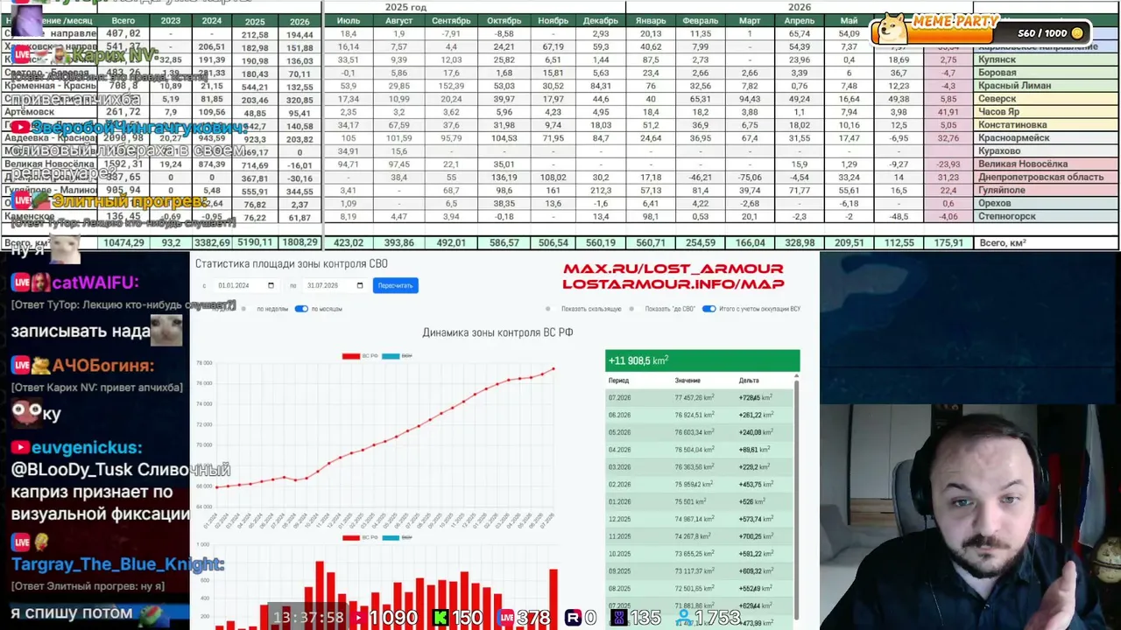This screenshot has width=1121, height=630.
Task: Click LIVE badge beside Элитный прогрев
Action: point(22,201)
